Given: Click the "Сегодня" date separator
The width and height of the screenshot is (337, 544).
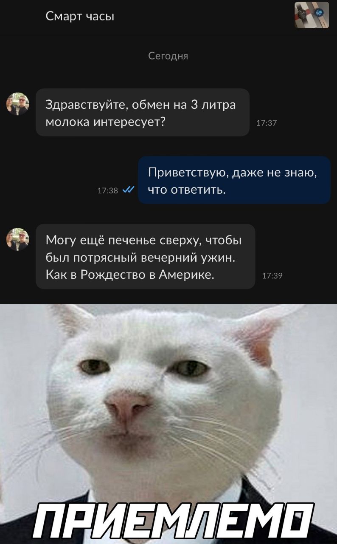Looking at the screenshot, I should 168,56.
